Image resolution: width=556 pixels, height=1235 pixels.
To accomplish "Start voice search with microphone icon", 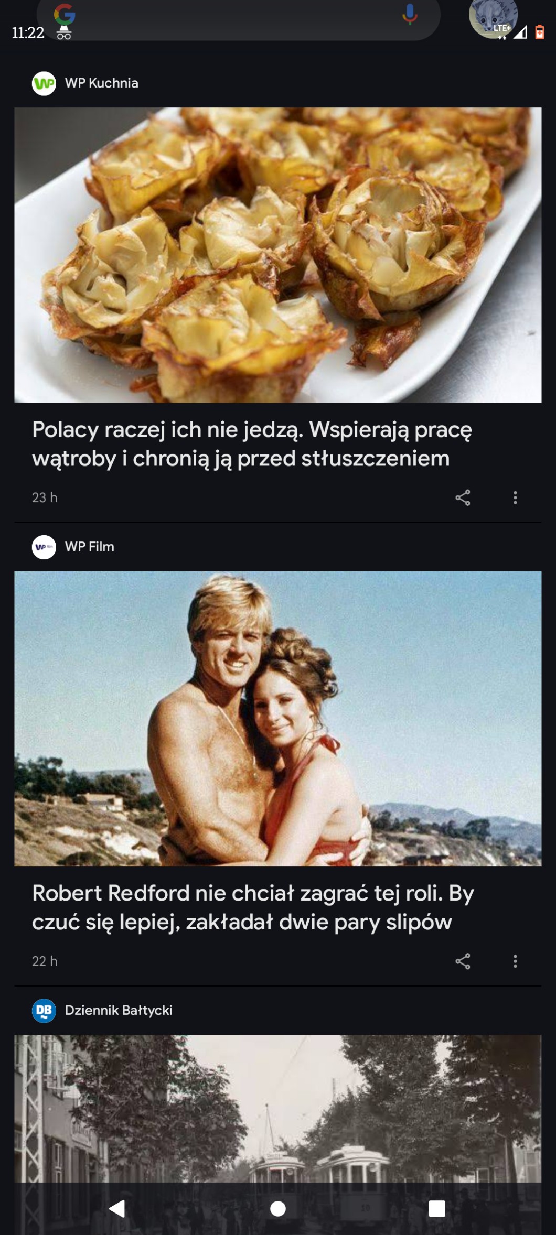I will coord(410,14).
